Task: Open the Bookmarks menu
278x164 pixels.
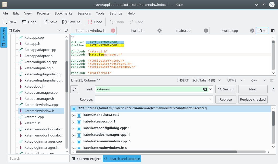Action: 63,13
